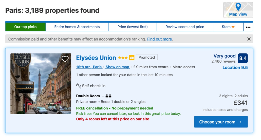Sort by Price (lowest first)
Screen dimensions: 261x140
tap(133, 27)
